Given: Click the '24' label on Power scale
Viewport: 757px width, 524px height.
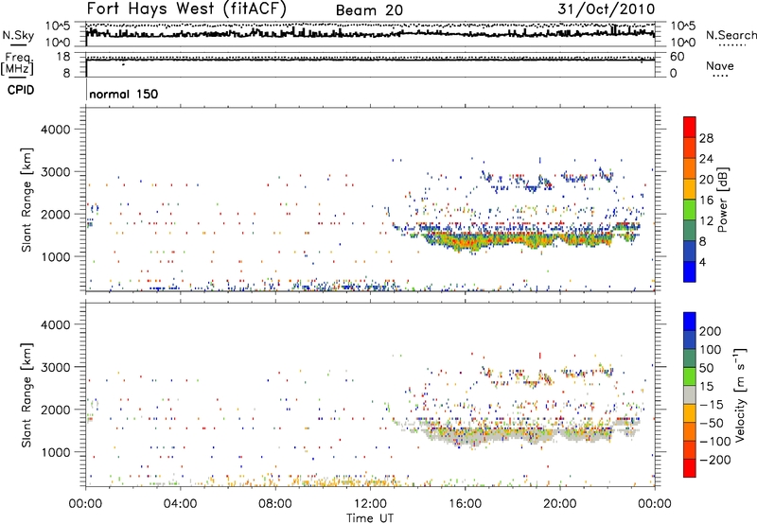Looking at the screenshot, I should [706, 159].
